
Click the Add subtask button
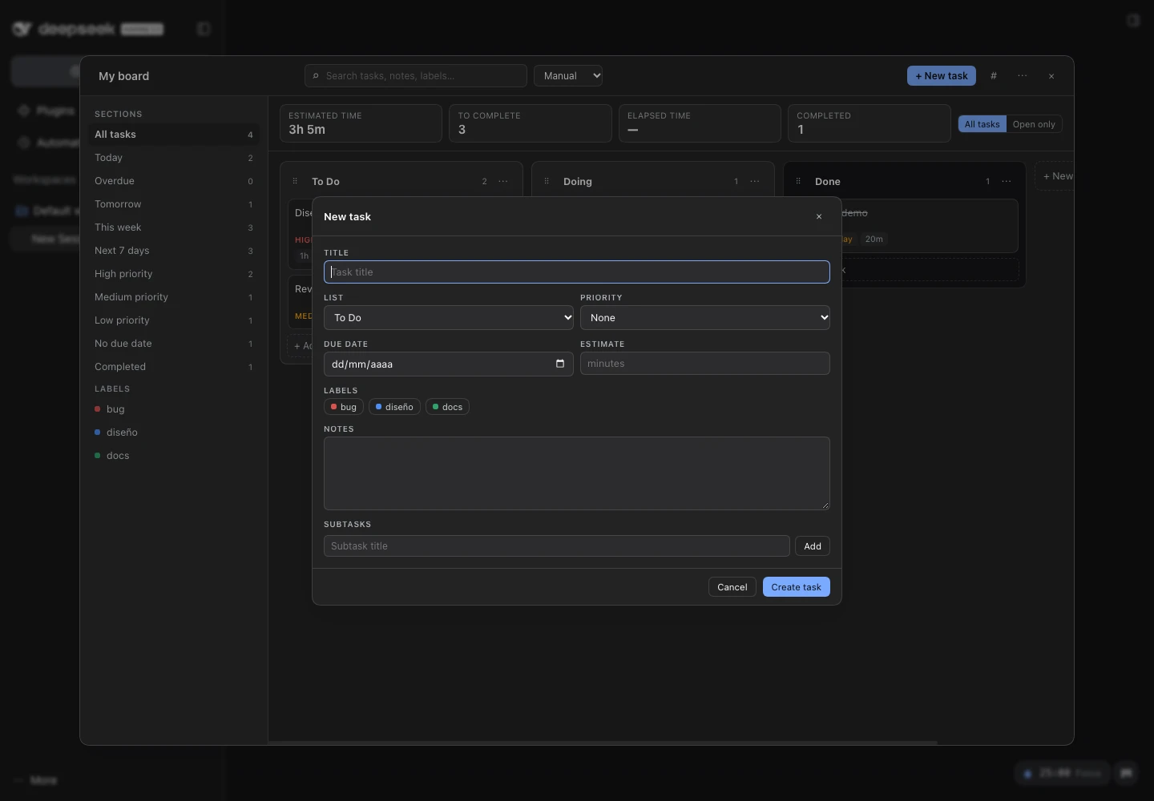813,546
